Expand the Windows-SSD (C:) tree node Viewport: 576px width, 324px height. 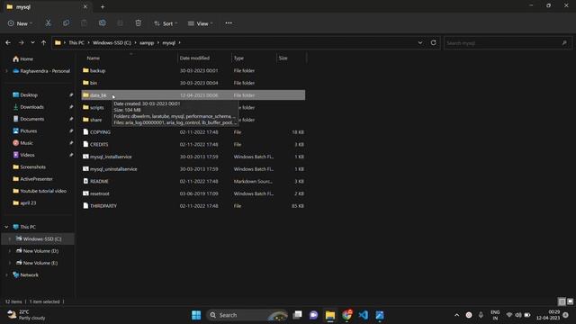10,238
